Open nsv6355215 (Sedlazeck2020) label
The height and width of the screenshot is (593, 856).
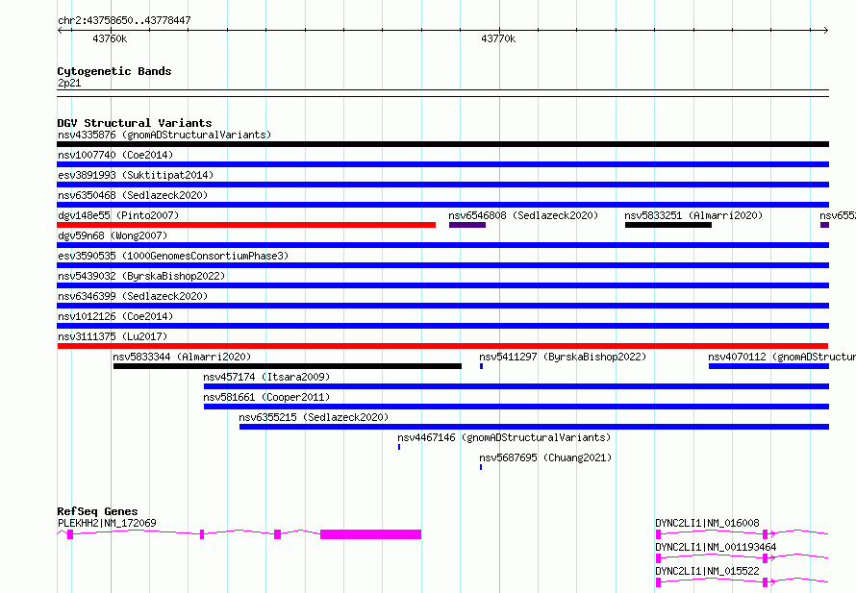314,417
